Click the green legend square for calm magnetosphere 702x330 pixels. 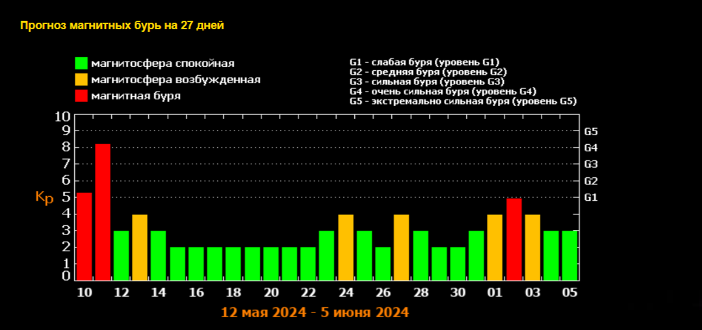coord(81,64)
